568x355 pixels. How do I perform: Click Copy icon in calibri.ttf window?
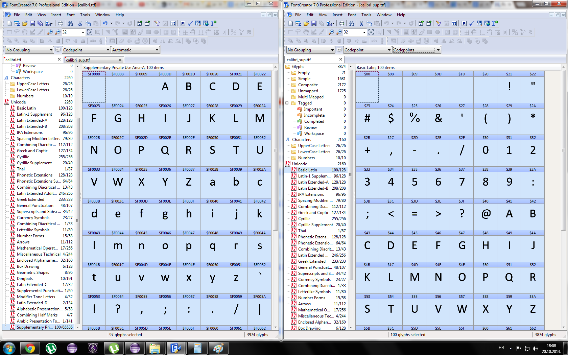pos(88,23)
